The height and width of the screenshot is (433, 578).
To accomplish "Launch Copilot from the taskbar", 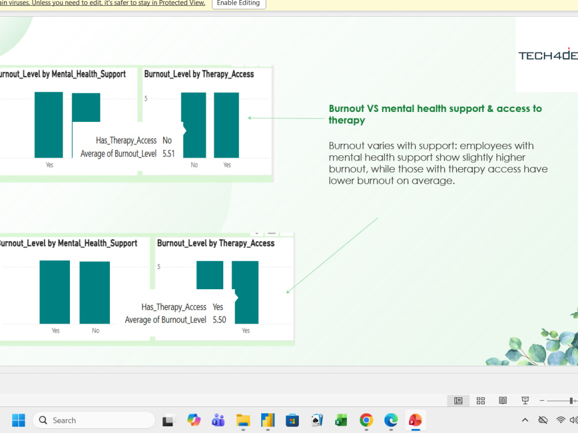I will point(194,420).
